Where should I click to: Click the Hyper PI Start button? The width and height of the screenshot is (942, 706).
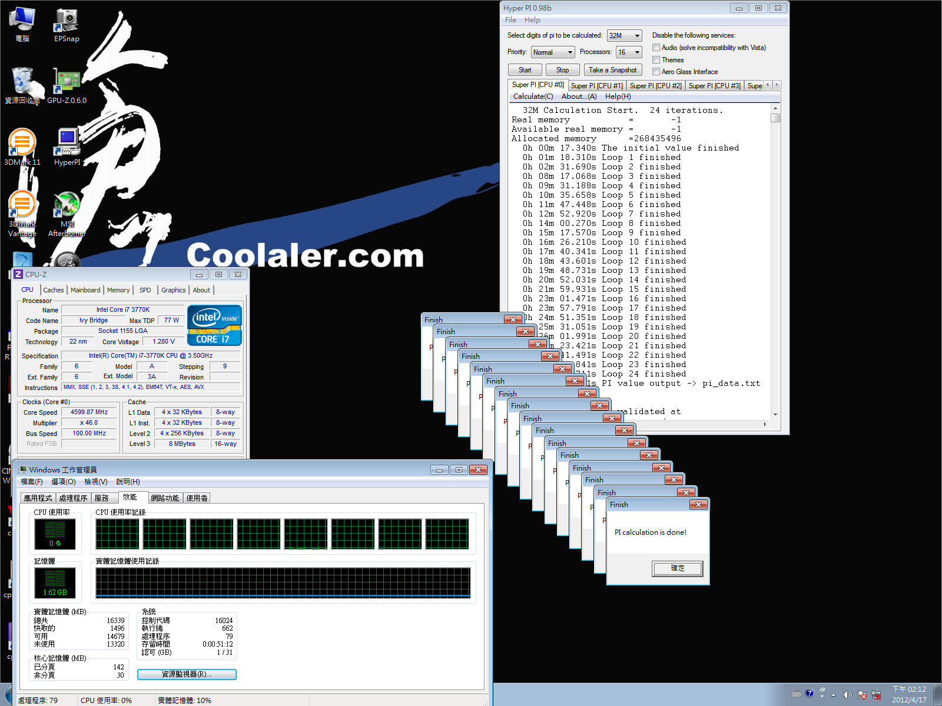click(525, 69)
